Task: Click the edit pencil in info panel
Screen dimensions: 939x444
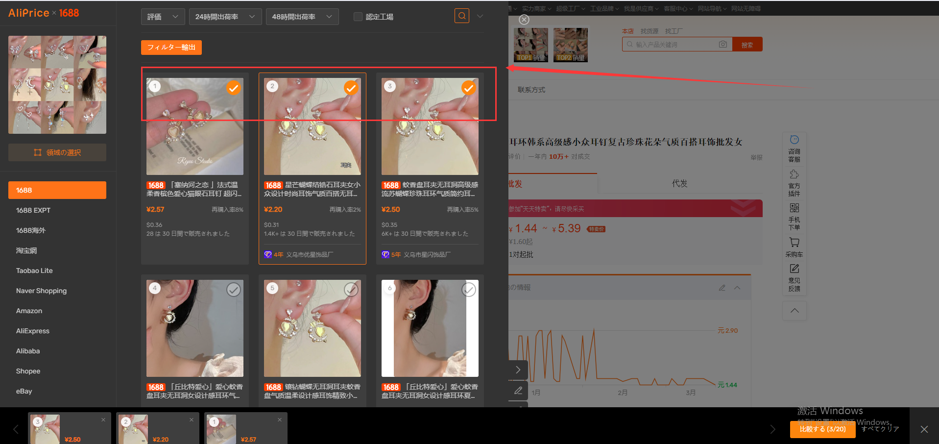Action: 722,288
